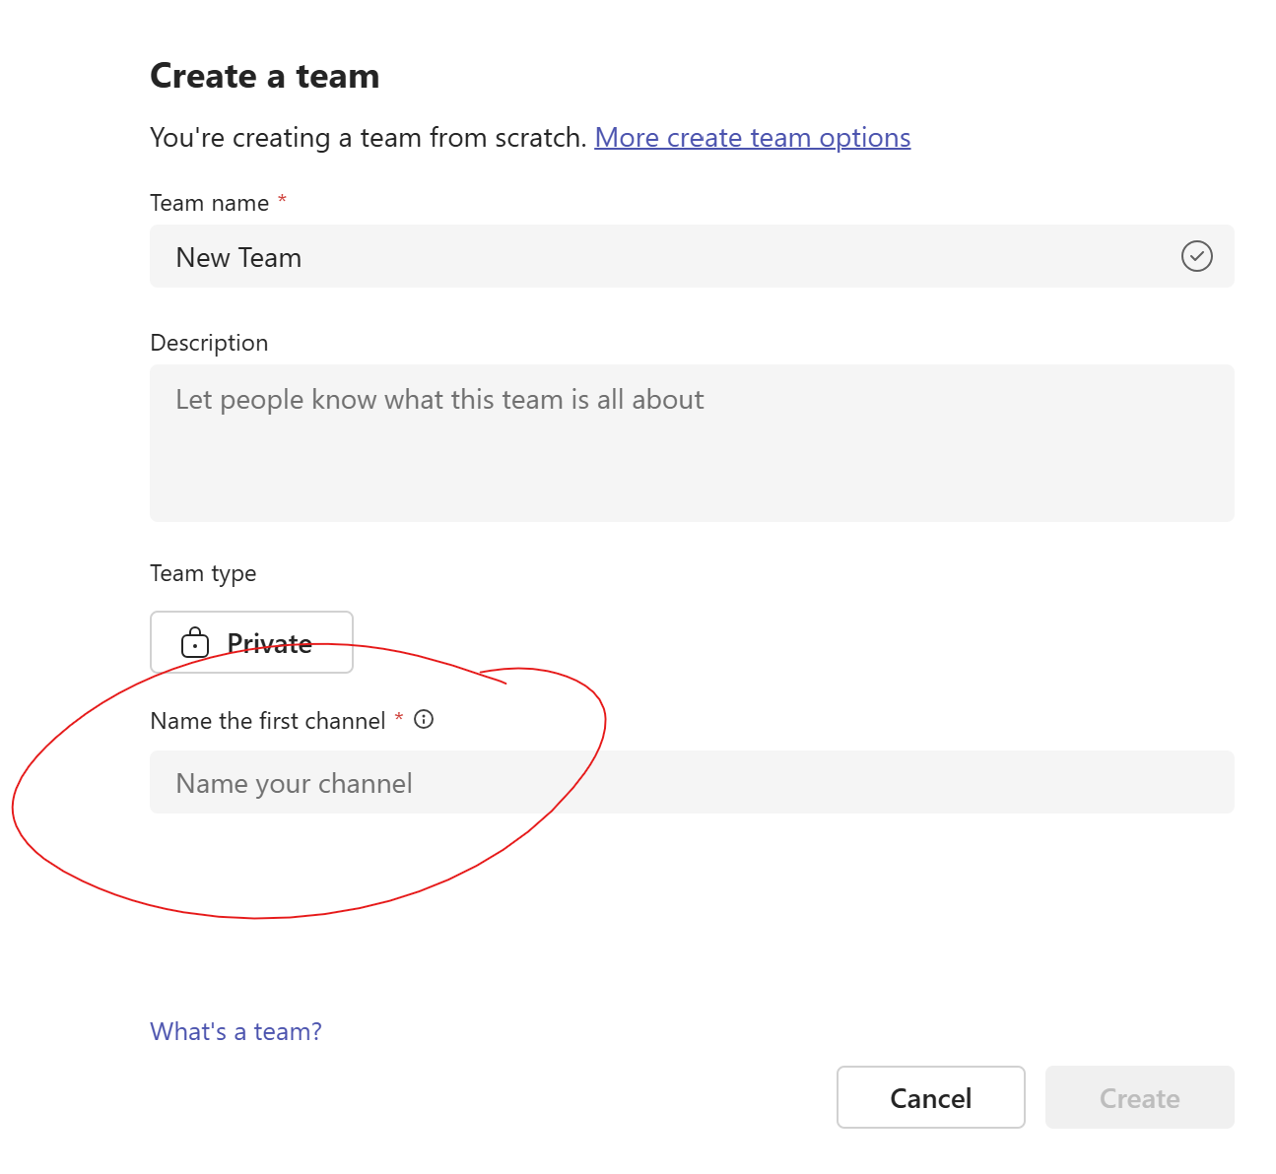Click the Name the first channel label
The image size is (1276, 1174).
(267, 721)
